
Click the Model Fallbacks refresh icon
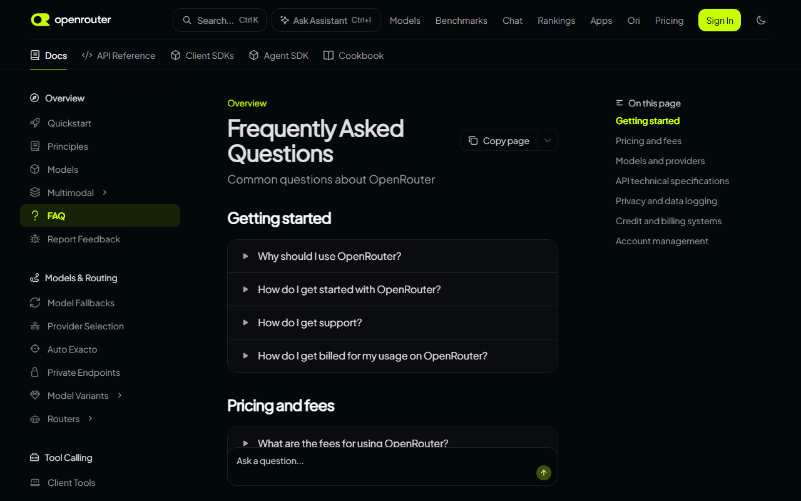point(35,303)
